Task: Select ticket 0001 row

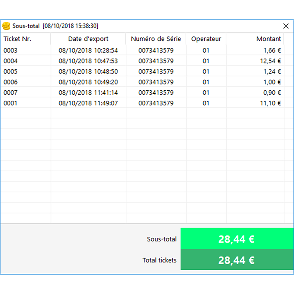Action: 11,104
